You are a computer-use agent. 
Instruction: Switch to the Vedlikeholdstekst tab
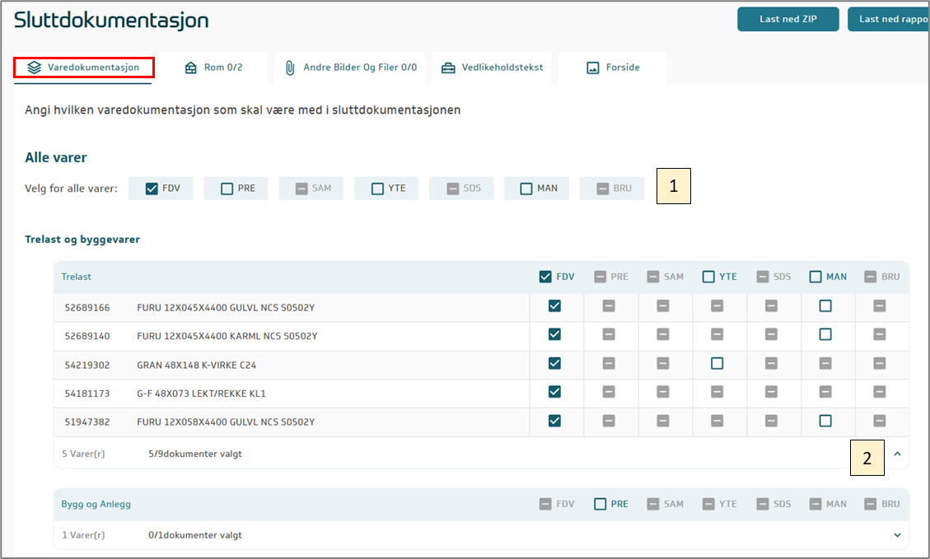point(493,68)
